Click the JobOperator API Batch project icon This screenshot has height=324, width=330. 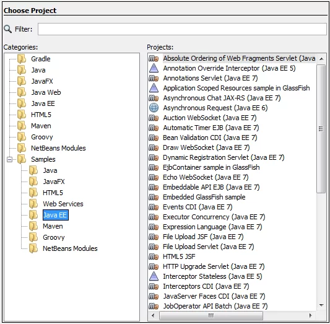[x=154, y=306]
